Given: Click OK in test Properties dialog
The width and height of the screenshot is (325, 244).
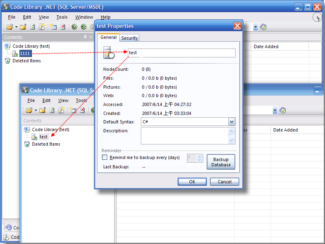Looking at the screenshot, I should tap(192, 182).
